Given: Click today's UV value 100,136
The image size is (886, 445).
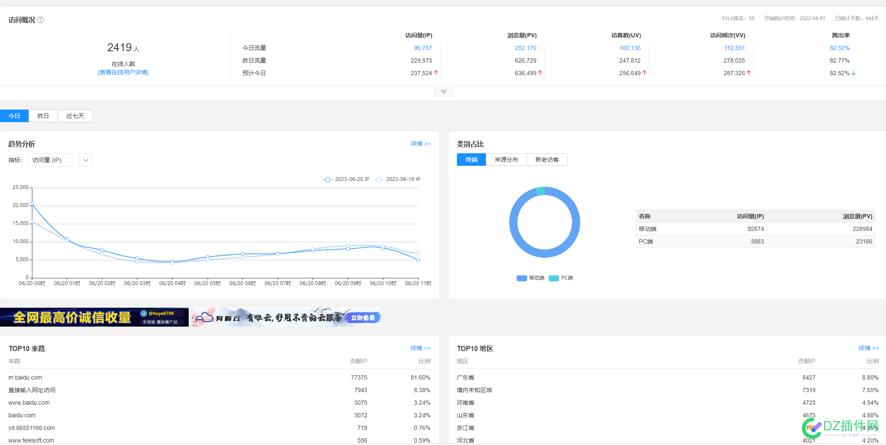Looking at the screenshot, I should click(x=630, y=48).
